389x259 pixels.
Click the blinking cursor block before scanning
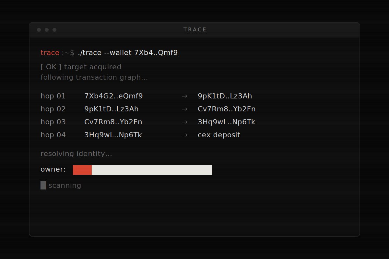click(43, 185)
